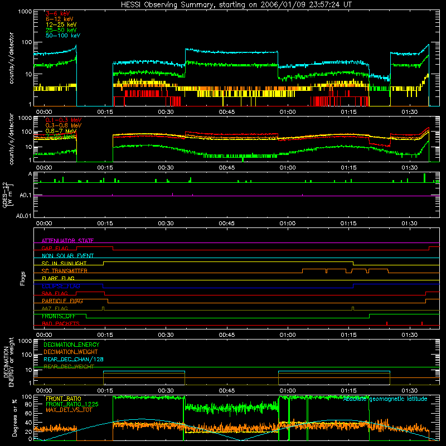This screenshot has height=446, width=446.
Task: Click the SAA_FLAG label
Action: point(55,293)
